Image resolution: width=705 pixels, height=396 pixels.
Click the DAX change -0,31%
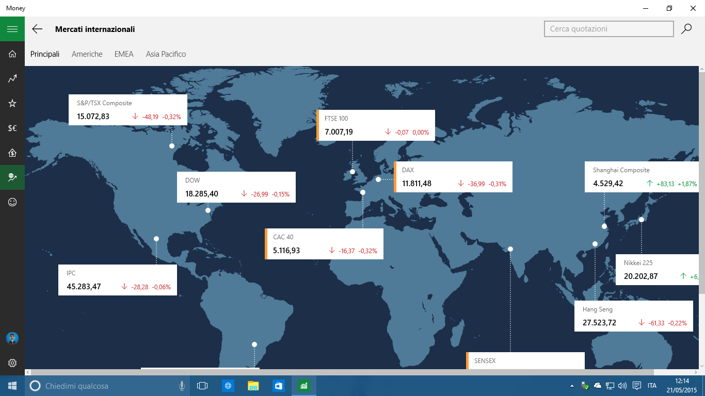tap(498, 184)
